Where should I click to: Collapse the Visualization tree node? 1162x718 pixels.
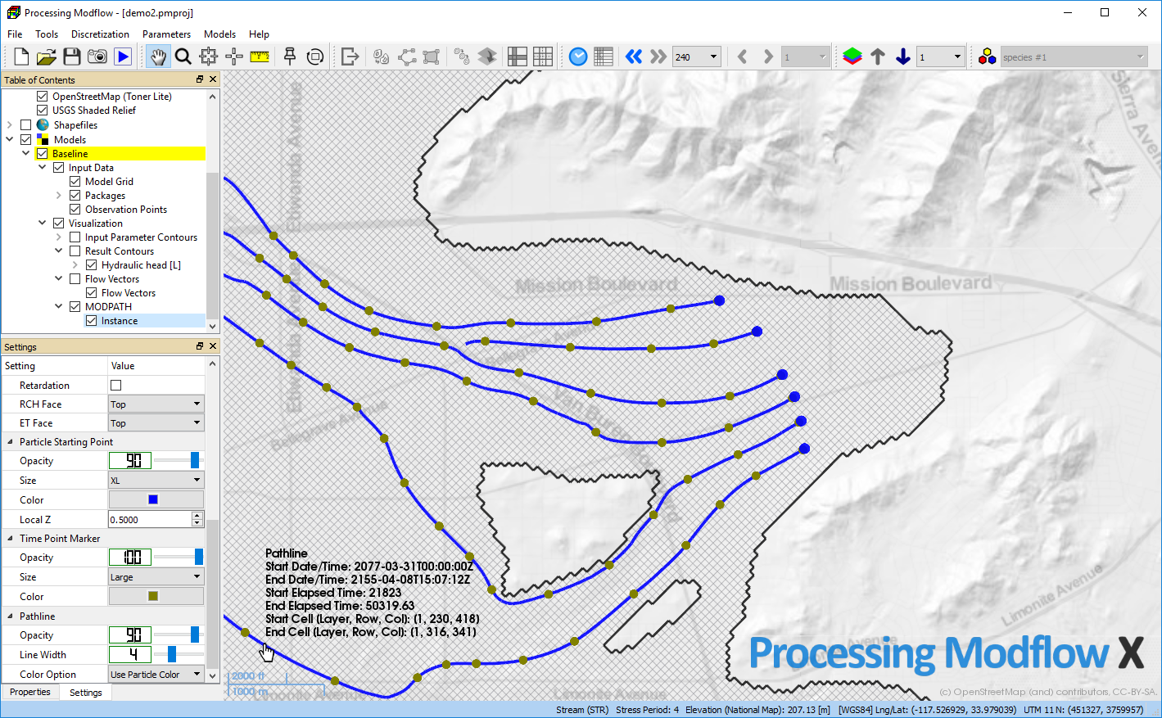click(43, 224)
